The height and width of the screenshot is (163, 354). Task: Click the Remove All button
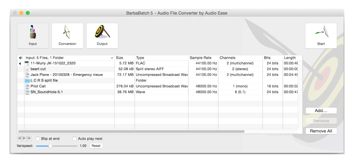point(321,131)
